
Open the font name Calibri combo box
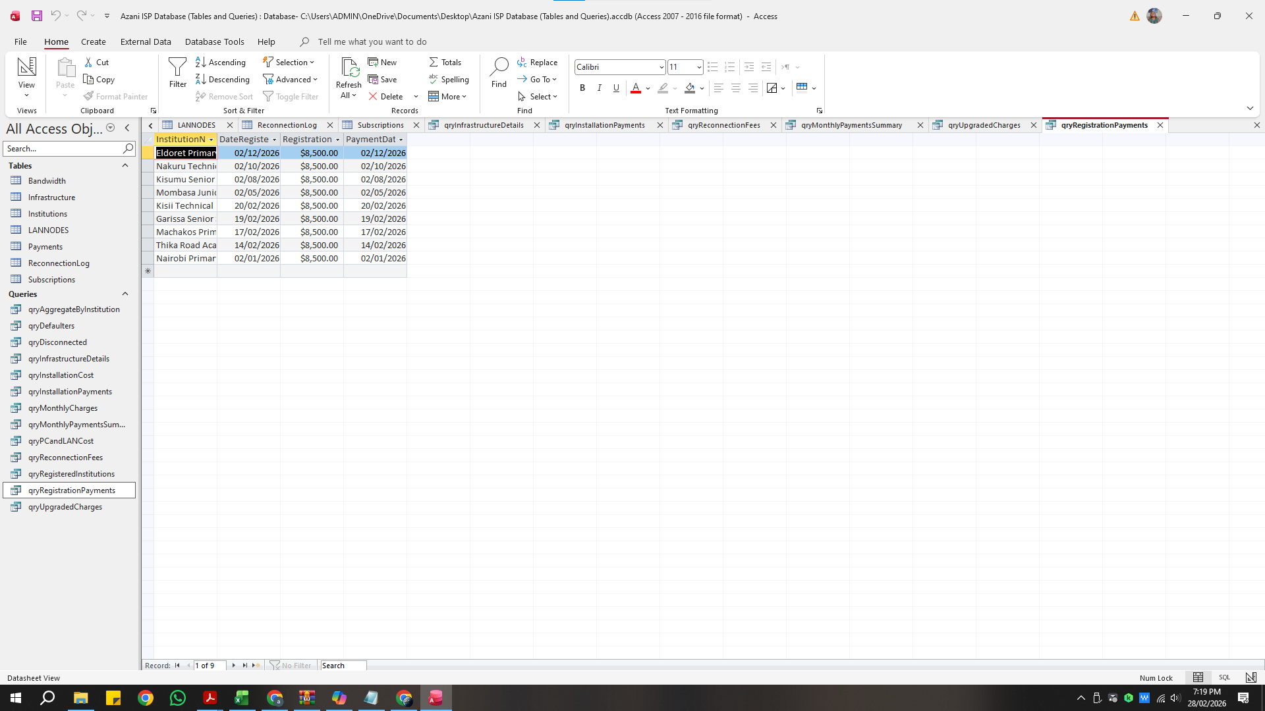tap(620, 66)
